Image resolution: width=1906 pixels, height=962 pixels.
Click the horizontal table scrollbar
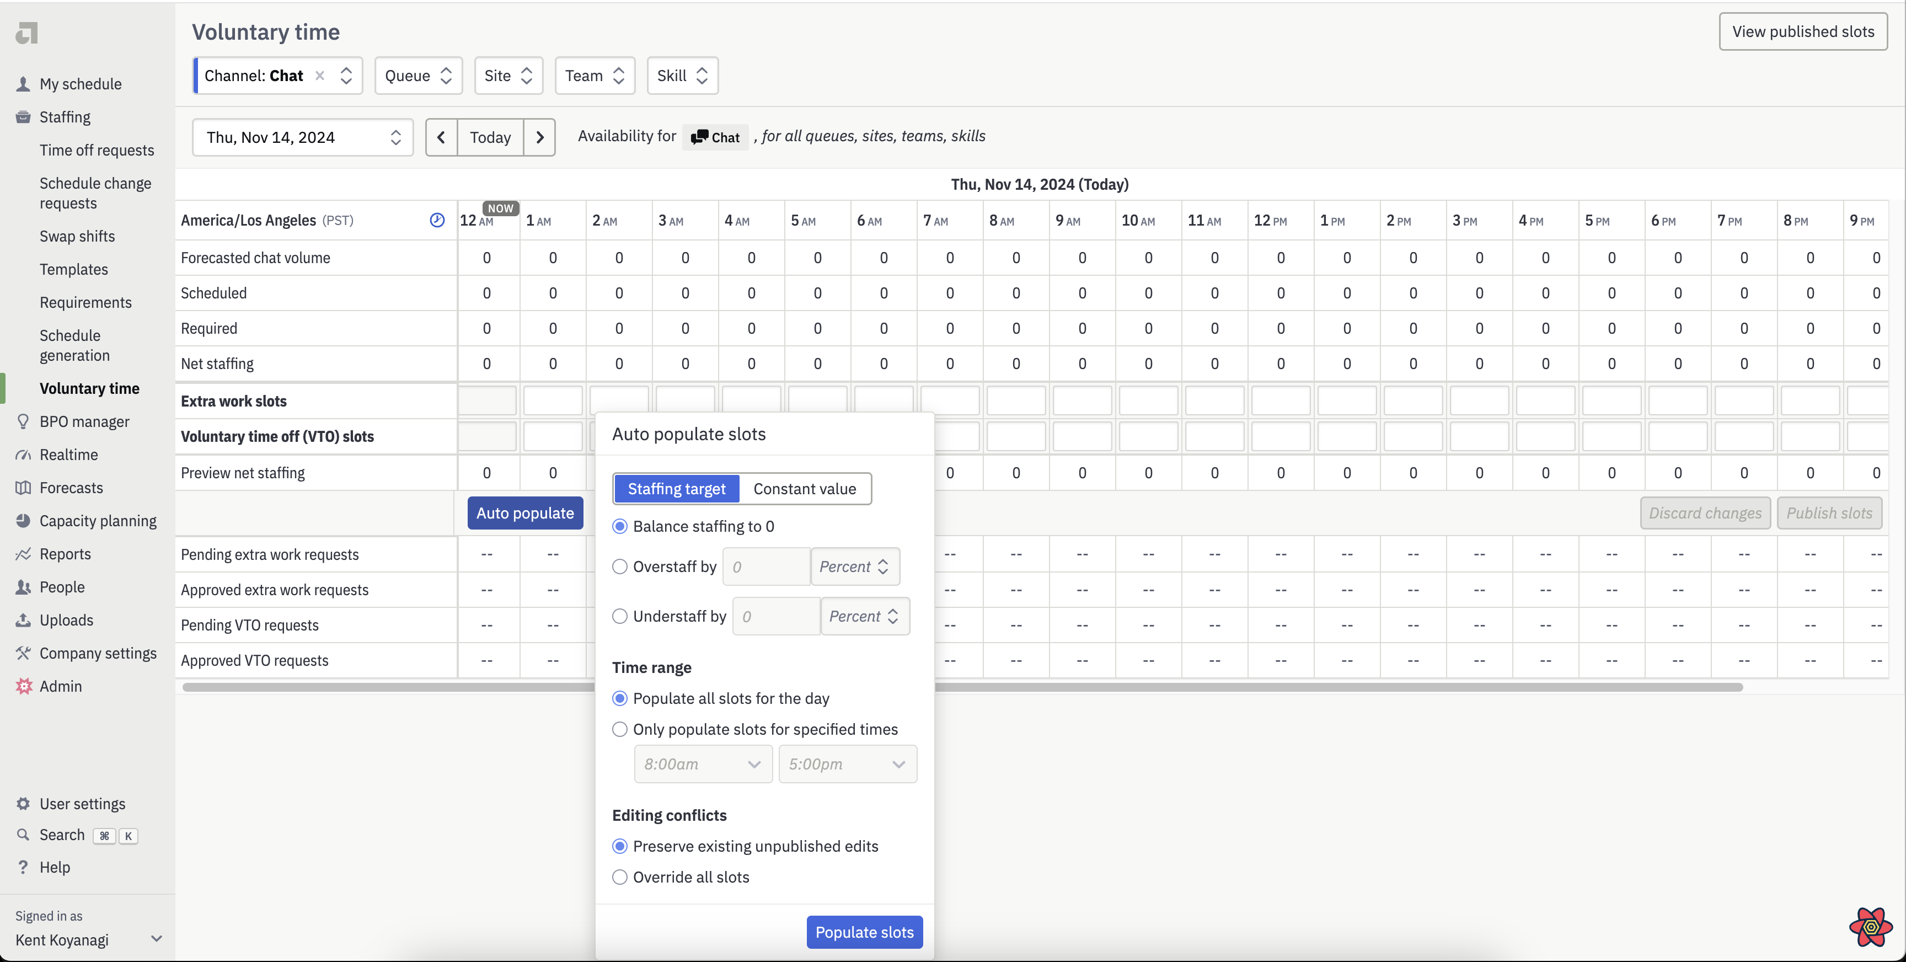[x=962, y=687]
